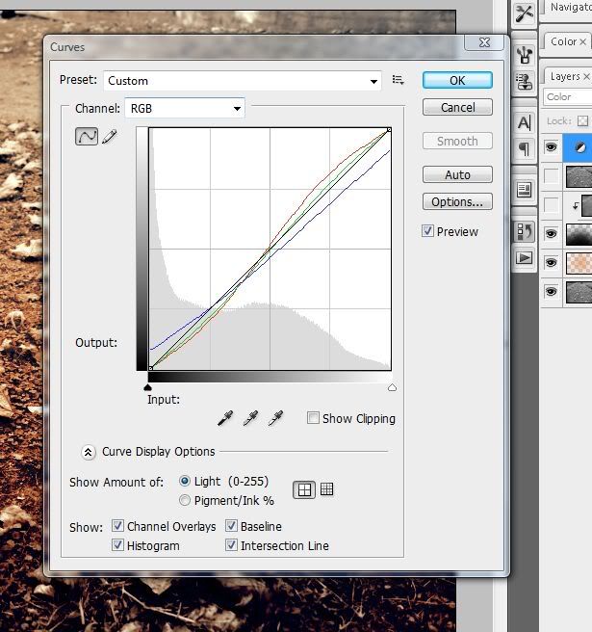Select the top-right curve control point
This screenshot has width=592, height=632.
point(389,129)
